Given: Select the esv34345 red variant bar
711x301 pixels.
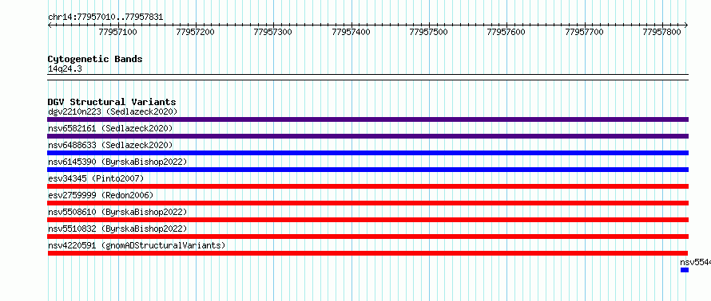Looking at the screenshot, I should pyautogui.click(x=367, y=186).
